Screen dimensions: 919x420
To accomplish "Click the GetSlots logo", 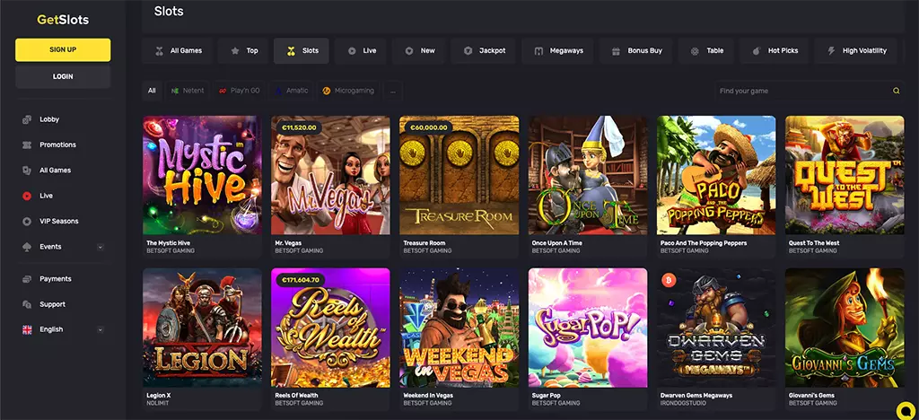I will [63, 20].
